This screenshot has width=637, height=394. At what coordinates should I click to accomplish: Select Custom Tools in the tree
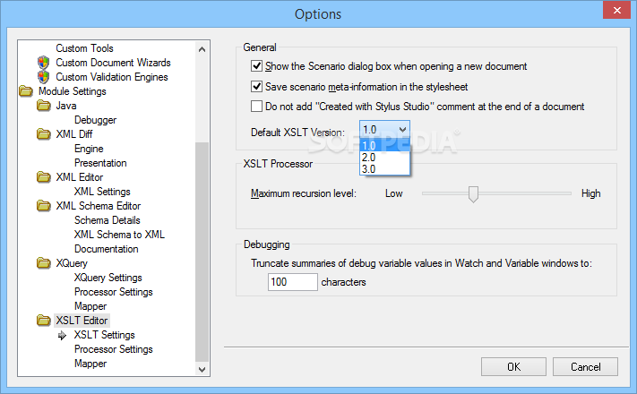click(x=84, y=48)
